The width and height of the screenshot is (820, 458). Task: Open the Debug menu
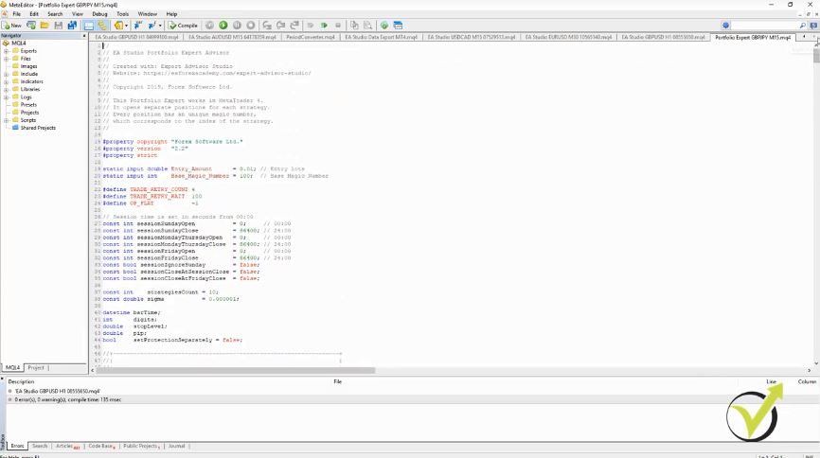coord(99,14)
